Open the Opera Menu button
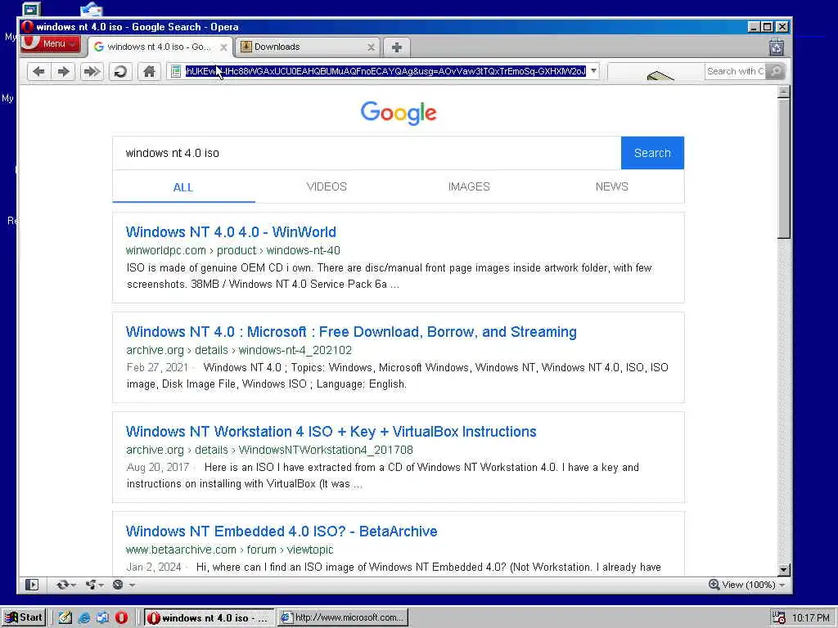Image resolution: width=838 pixels, height=628 pixels. pyautogui.click(x=50, y=44)
